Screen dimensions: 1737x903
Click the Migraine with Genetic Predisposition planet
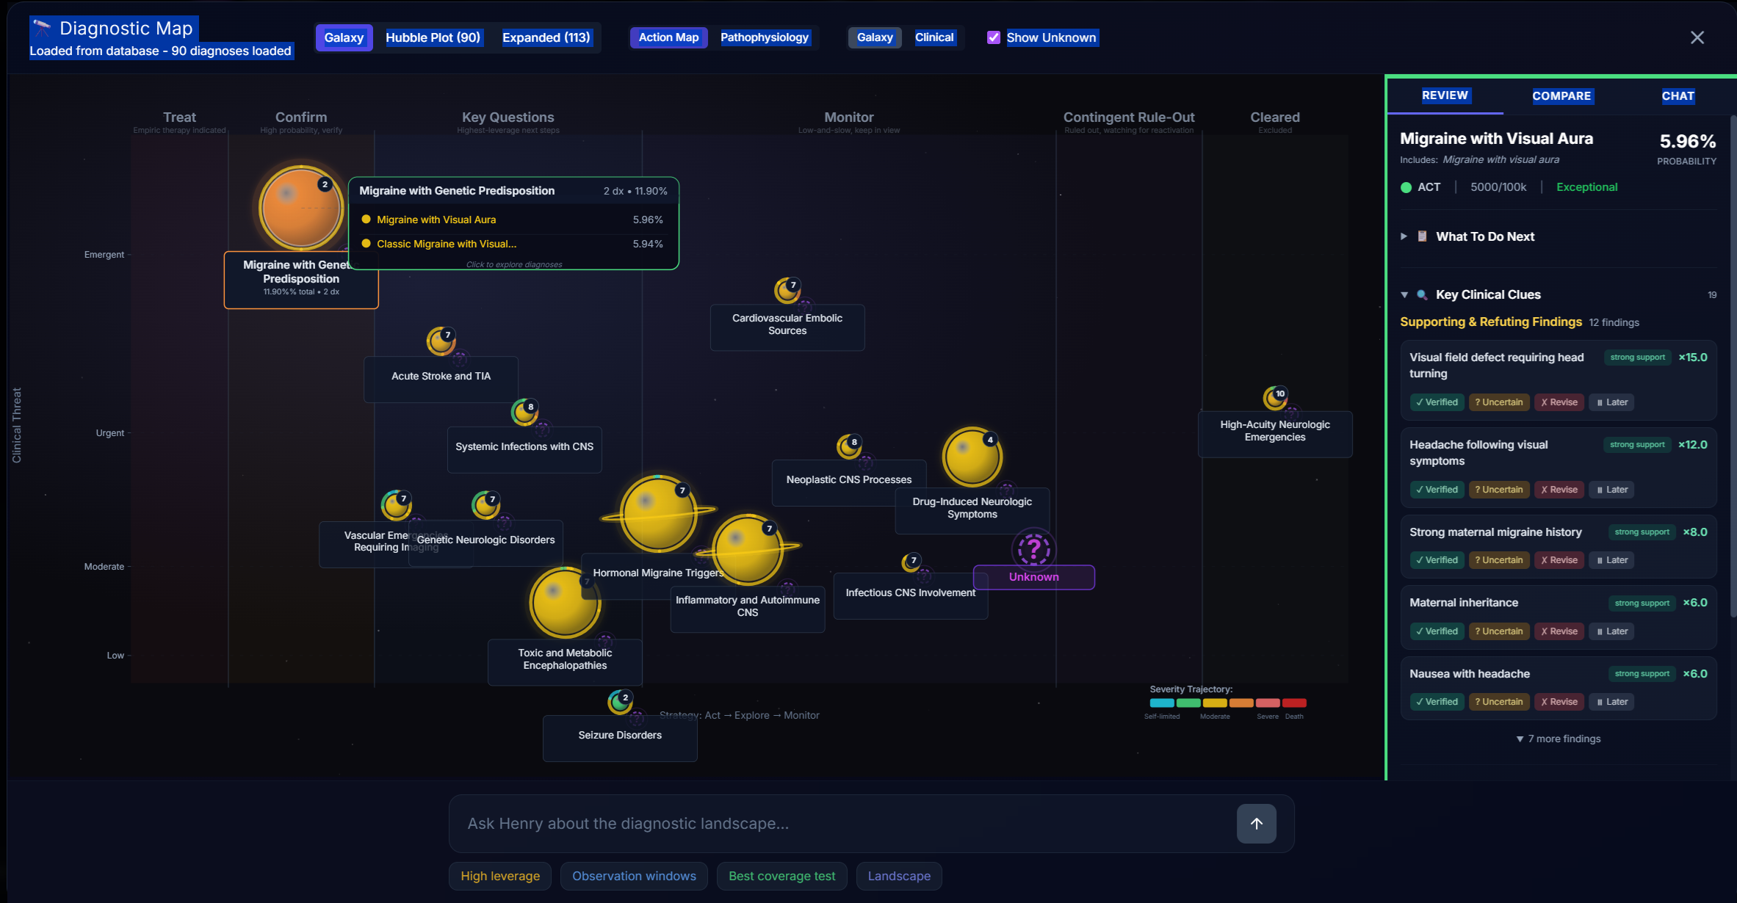coord(300,208)
